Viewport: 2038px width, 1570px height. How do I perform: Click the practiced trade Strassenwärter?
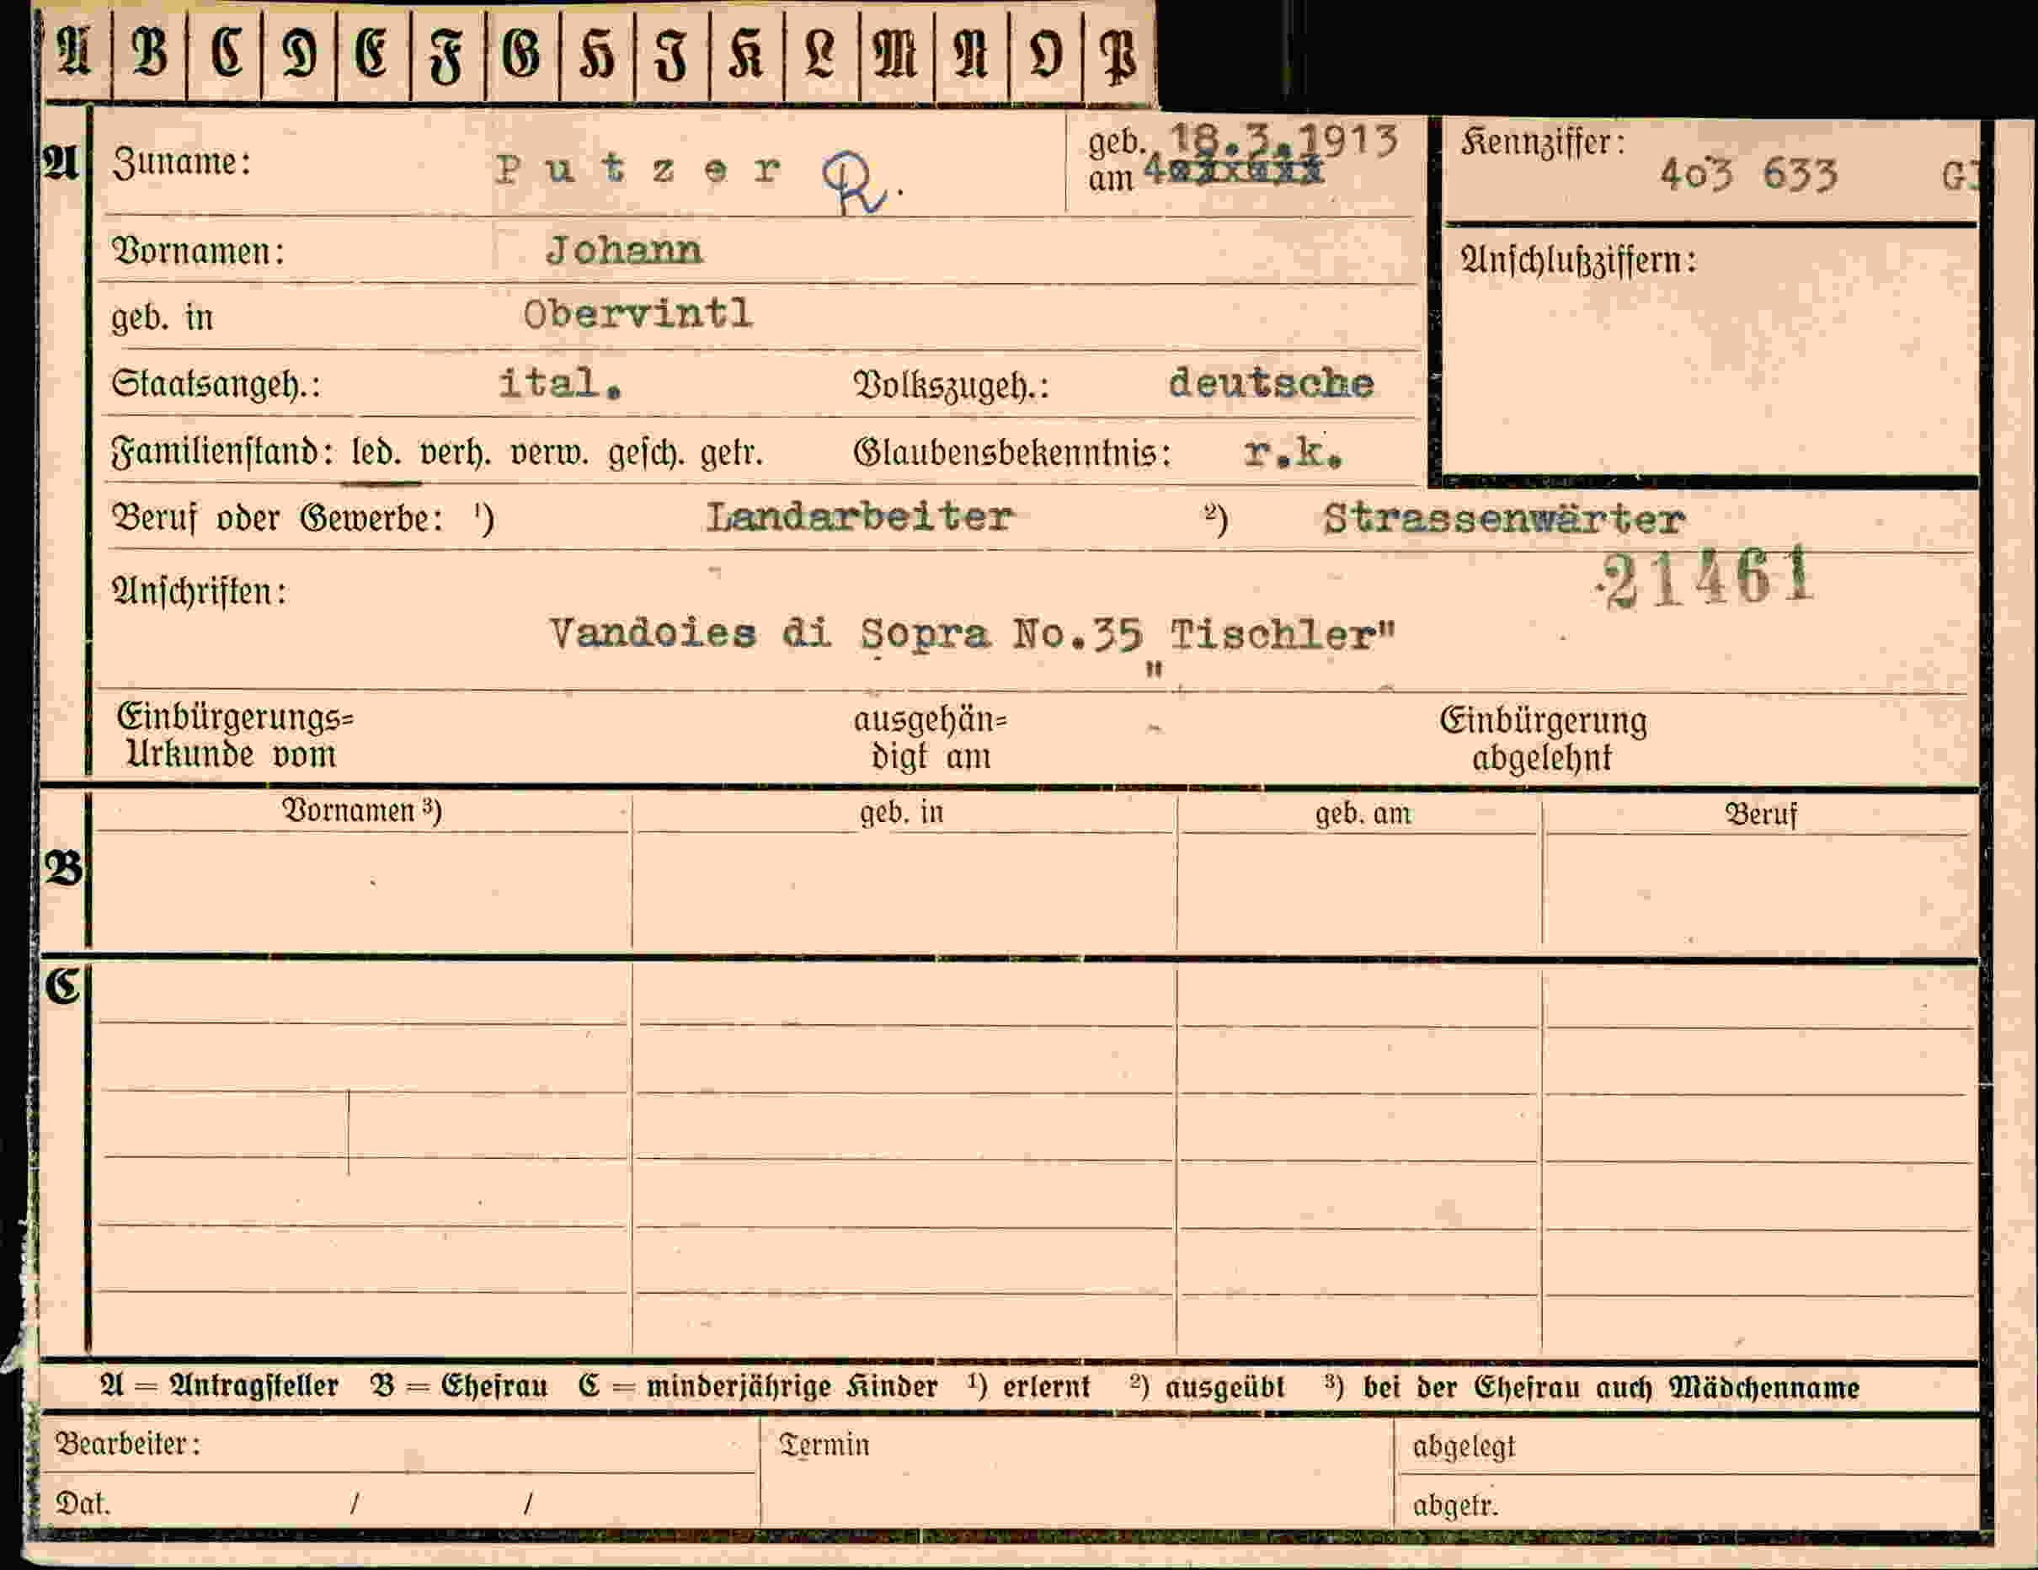[x=1504, y=518]
